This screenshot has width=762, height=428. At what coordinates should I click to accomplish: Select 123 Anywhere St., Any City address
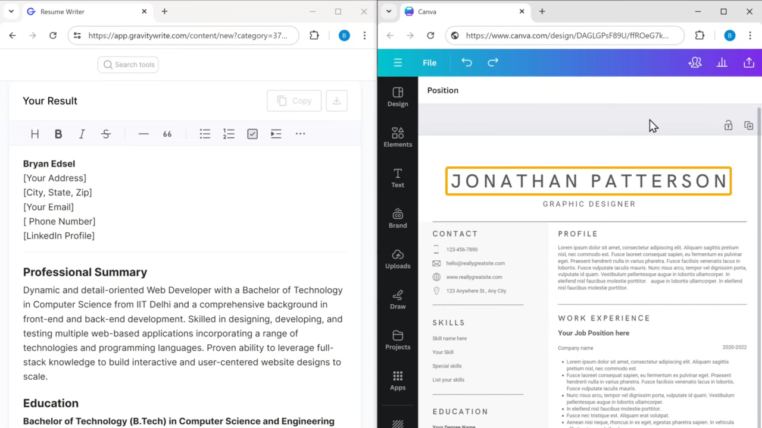476,291
